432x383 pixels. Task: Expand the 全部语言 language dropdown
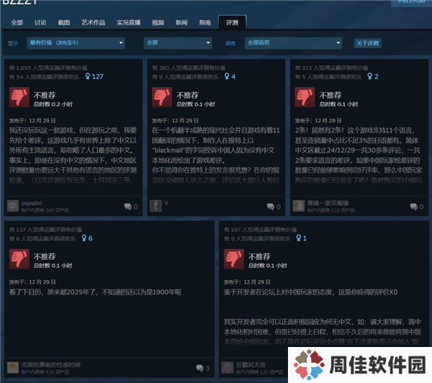[293, 43]
